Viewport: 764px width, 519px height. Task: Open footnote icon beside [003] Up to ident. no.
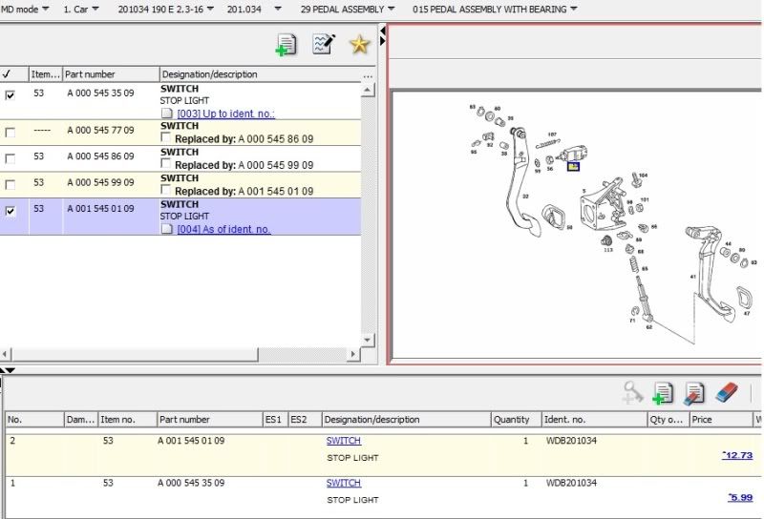[166, 114]
